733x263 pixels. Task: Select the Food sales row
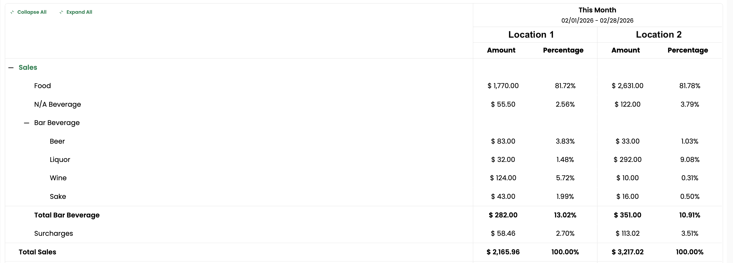[x=42, y=85]
